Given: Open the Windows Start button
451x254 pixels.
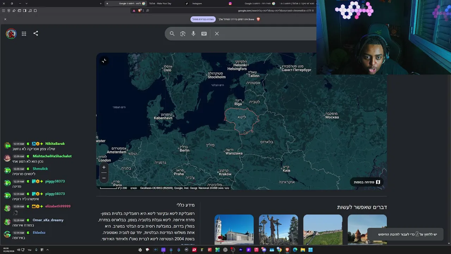Looking at the screenshot, I should pos(310,250).
